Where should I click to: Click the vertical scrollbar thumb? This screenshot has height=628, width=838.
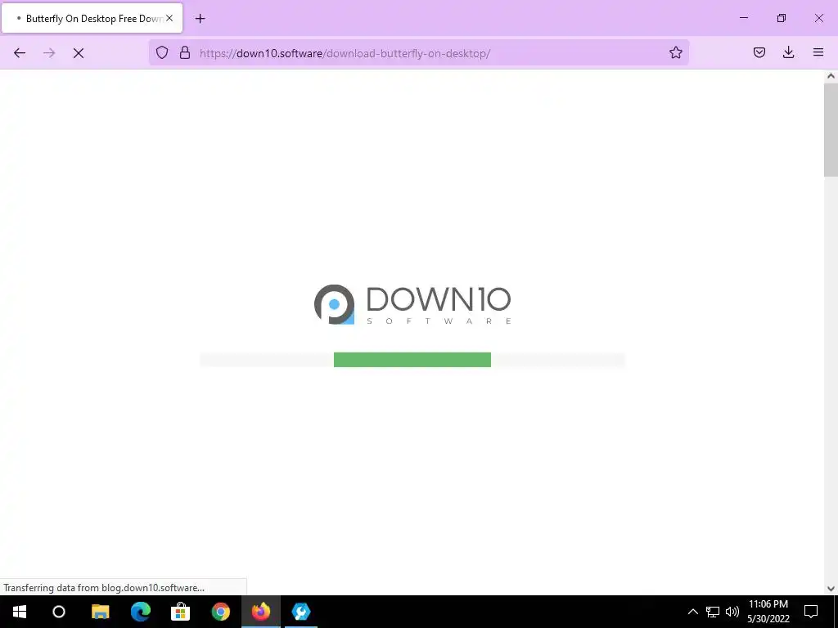(831, 130)
